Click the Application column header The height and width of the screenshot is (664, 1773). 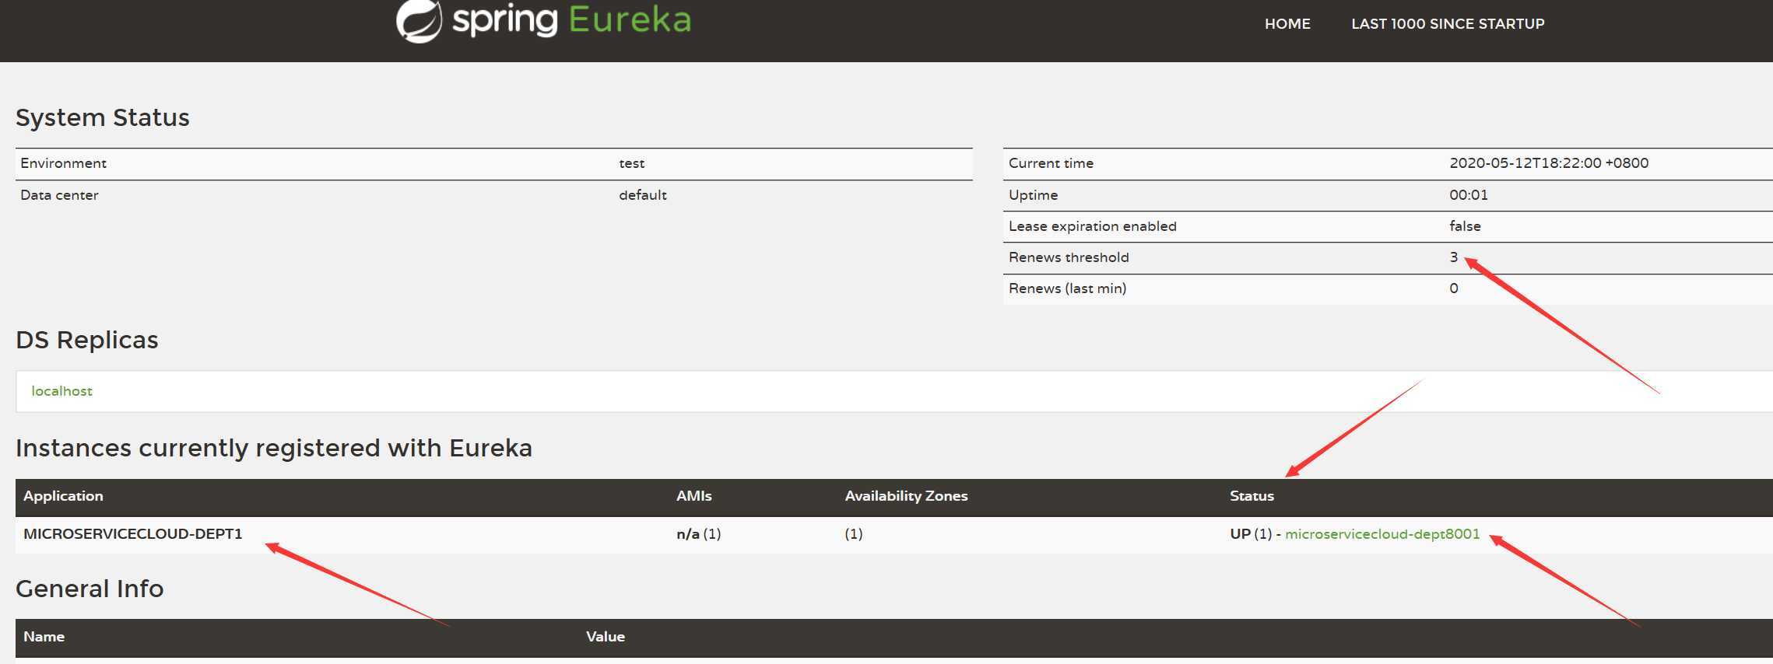63,496
